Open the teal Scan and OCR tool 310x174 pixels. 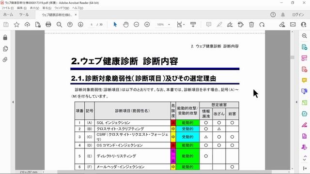[305, 114]
